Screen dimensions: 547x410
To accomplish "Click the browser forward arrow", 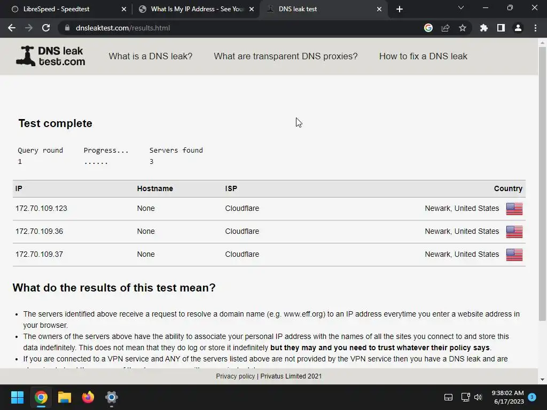I will [x=29, y=28].
